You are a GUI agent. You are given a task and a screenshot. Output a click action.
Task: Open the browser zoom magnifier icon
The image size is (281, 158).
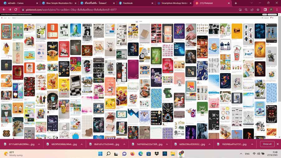point(246,10)
